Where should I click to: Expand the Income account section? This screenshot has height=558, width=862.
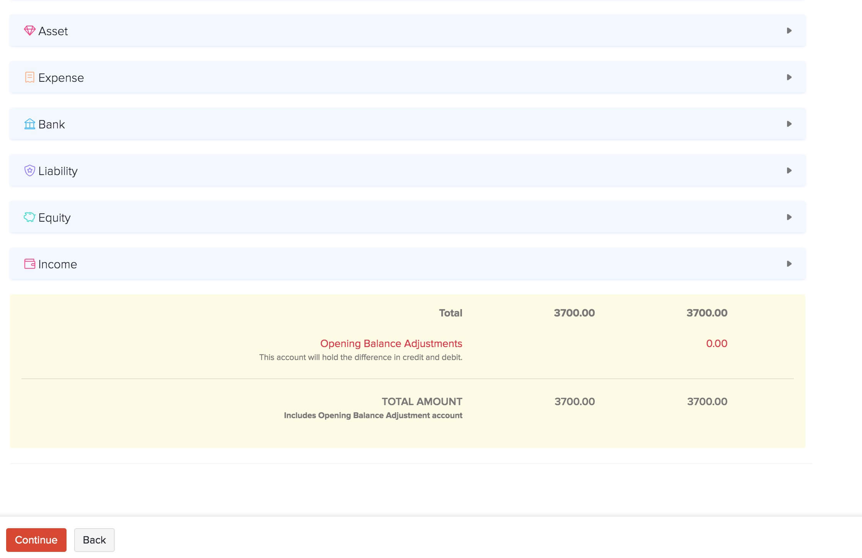click(789, 264)
